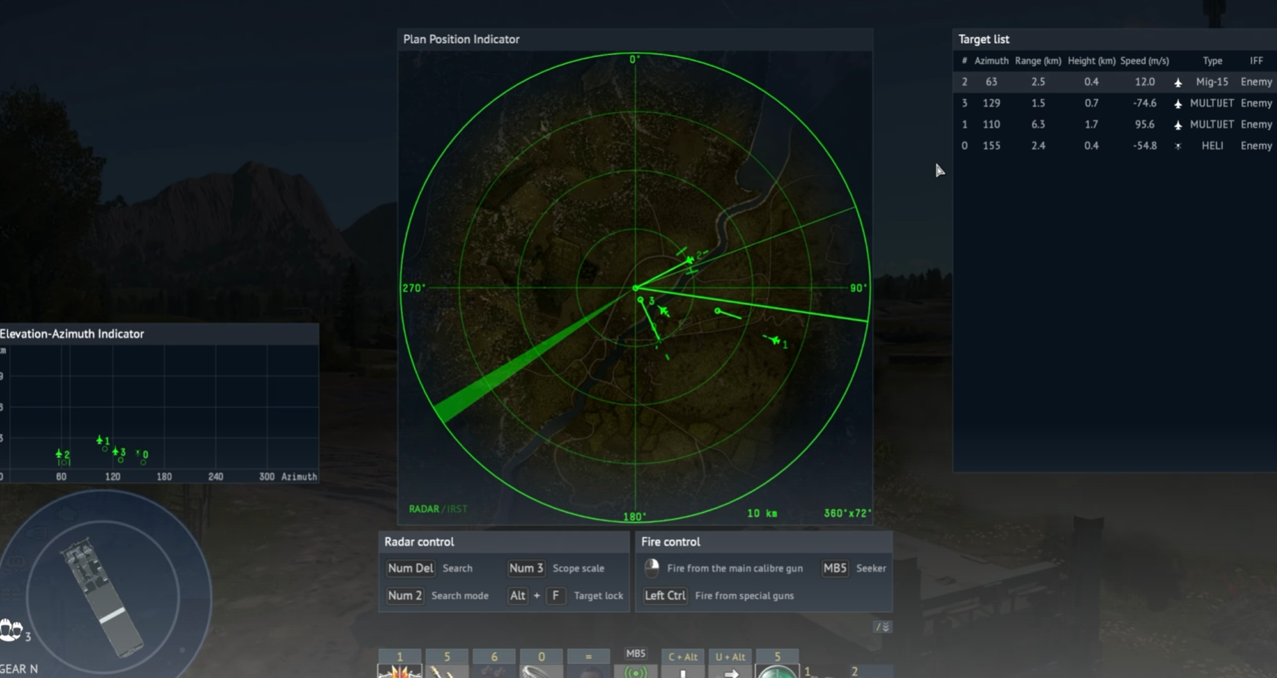
Task: Click the HELI type icon in target 0 row
Action: pyautogui.click(x=1178, y=146)
